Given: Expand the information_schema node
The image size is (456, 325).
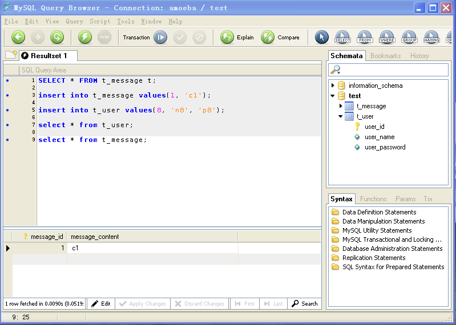Looking at the screenshot, I should tap(333, 86).
